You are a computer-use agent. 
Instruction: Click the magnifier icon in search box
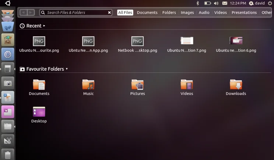point(43,12)
